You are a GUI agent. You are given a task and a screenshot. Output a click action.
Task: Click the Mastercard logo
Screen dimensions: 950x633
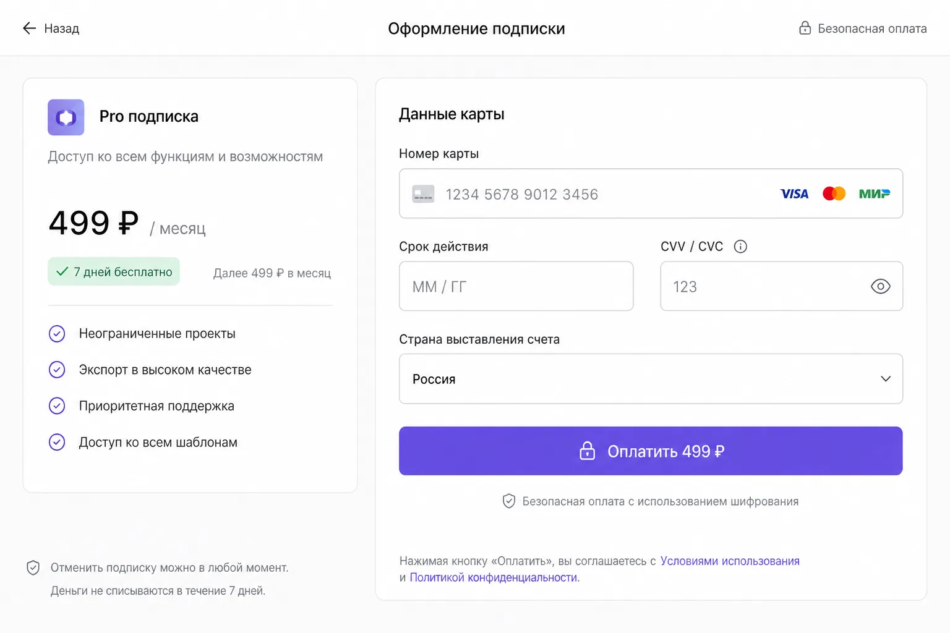[x=834, y=194]
